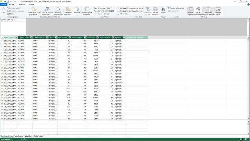Click Coller par ajout
This screenshot has width=250, height=141.
point(13,8)
